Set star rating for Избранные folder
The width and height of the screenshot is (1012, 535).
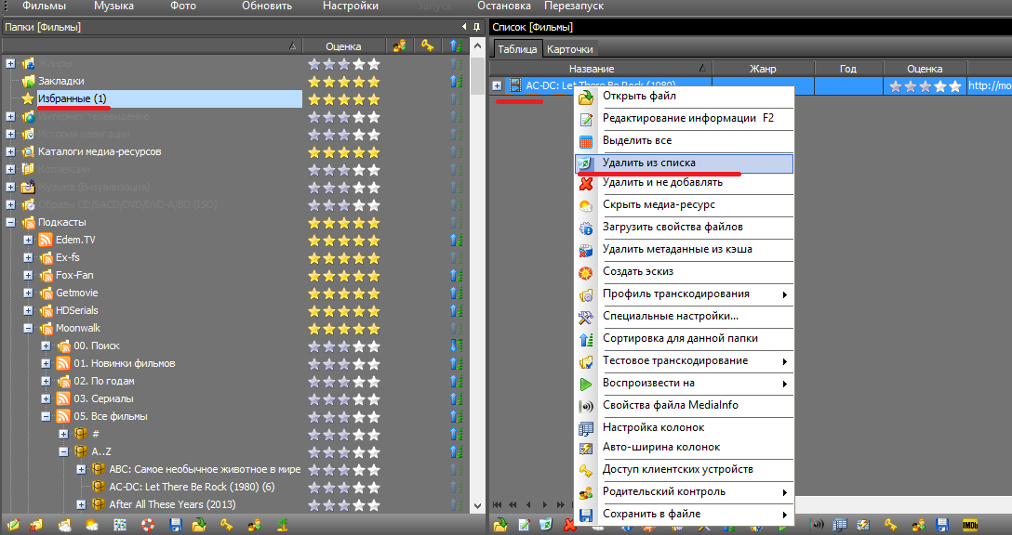(x=343, y=98)
